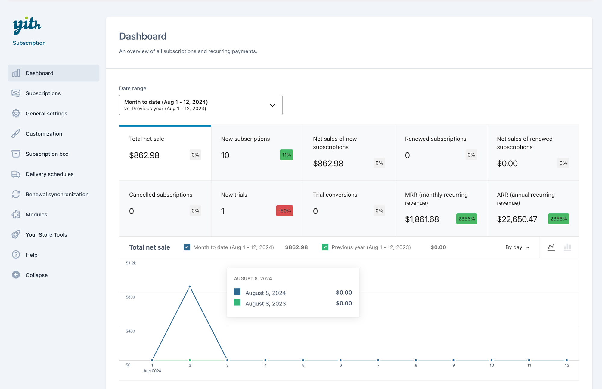Click the Collapse arrow icon in sidebar
Image resolution: width=602 pixels, height=389 pixels.
click(x=16, y=275)
